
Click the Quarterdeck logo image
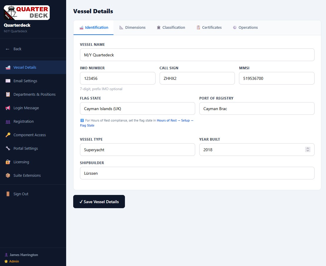click(x=27, y=13)
